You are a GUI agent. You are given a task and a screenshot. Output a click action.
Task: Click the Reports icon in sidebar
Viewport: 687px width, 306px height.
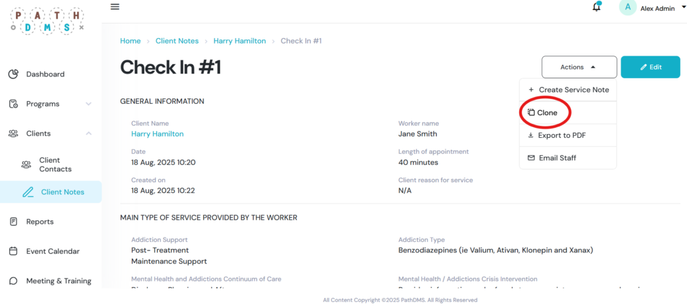click(13, 222)
